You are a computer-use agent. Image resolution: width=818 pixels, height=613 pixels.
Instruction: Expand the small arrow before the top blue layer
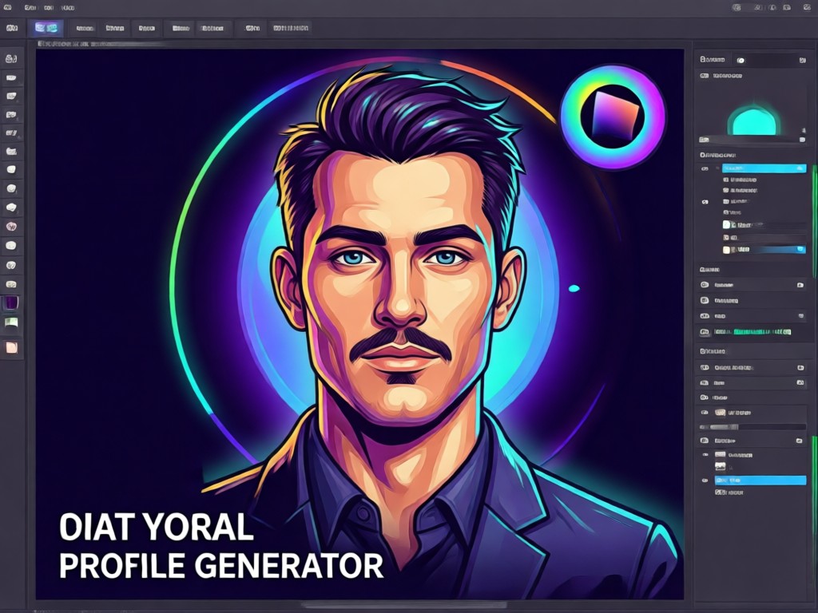(717, 168)
